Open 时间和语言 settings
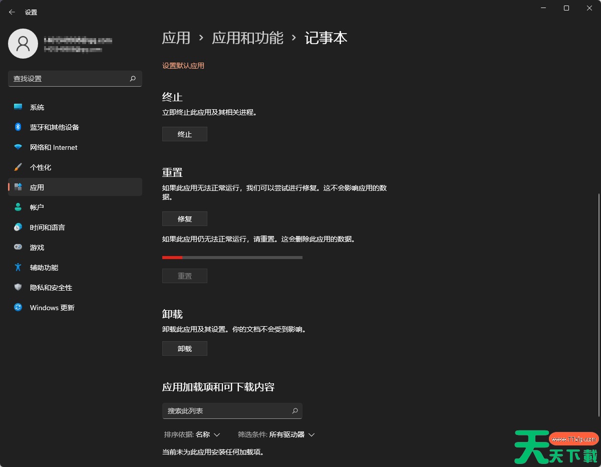Viewport: 601px width, 467px height. tap(75, 227)
